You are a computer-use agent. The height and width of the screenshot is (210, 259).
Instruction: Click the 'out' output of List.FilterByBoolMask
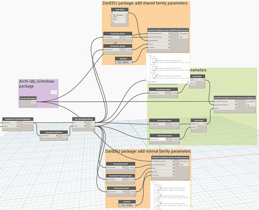coord(93,126)
